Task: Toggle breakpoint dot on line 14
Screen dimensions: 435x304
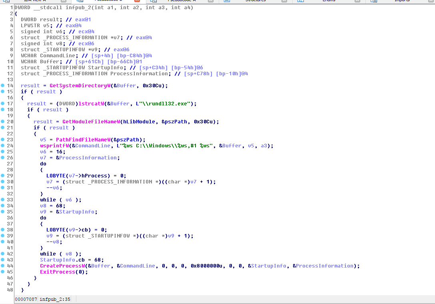Action: 3,86
